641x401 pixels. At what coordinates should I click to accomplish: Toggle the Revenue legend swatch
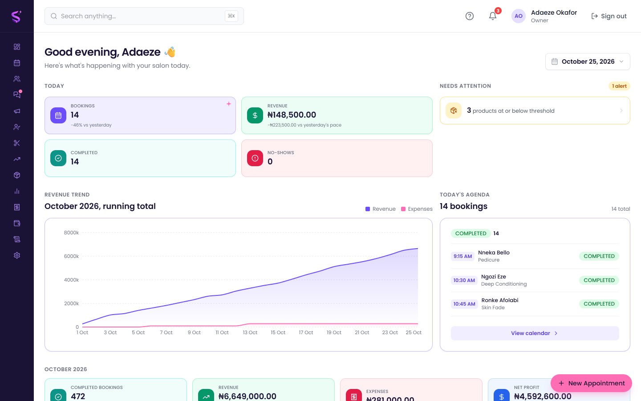tap(368, 209)
